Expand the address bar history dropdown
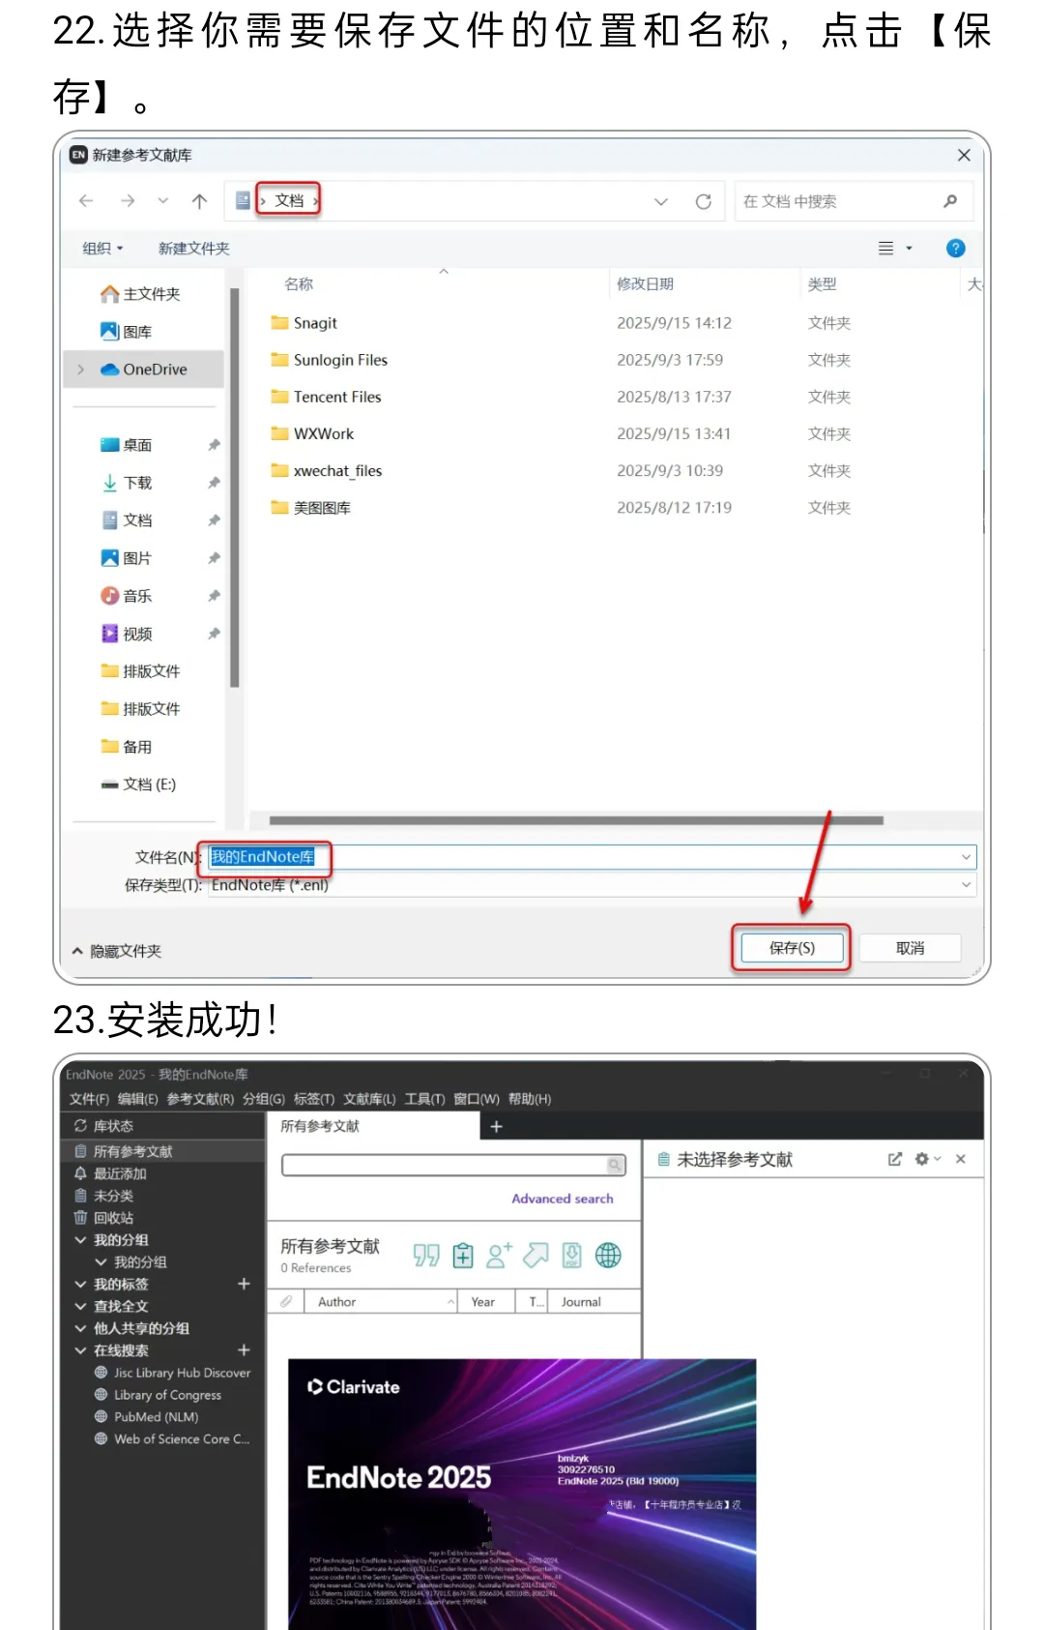This screenshot has width=1044, height=1630. pos(661,201)
